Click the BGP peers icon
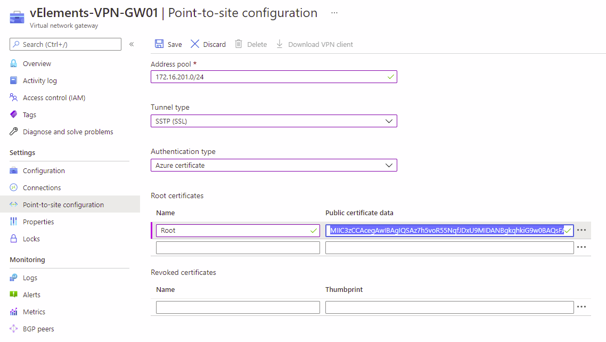The width and height of the screenshot is (606, 342). point(13,329)
